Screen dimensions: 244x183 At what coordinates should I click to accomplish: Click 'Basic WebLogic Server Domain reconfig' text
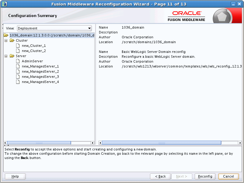[x=154, y=52]
